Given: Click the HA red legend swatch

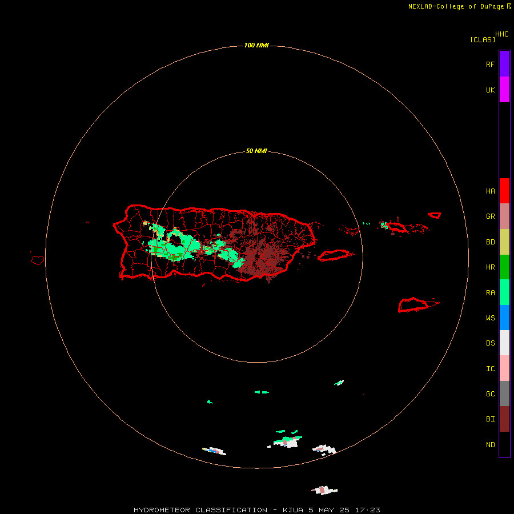Looking at the screenshot, I should coord(504,191).
